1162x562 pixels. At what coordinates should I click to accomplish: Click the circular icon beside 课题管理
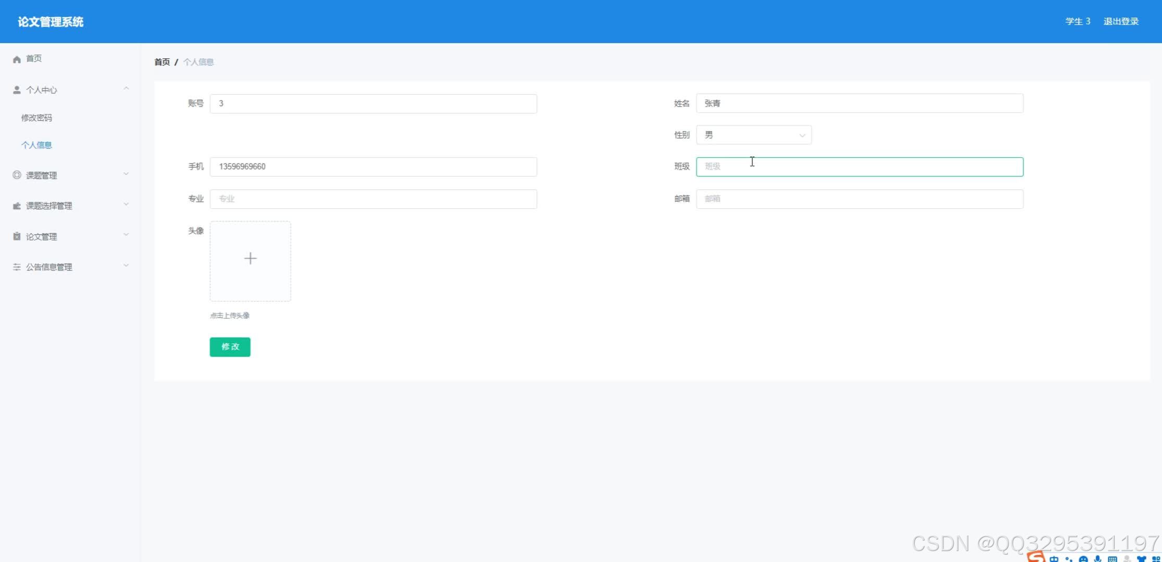(17, 175)
